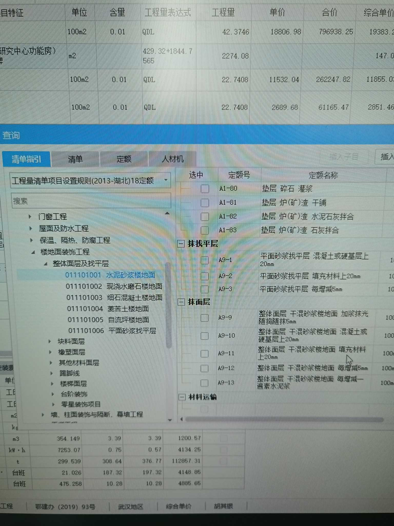Expand the 楼梯面层 node
The image size is (394, 526).
[x=52, y=384]
